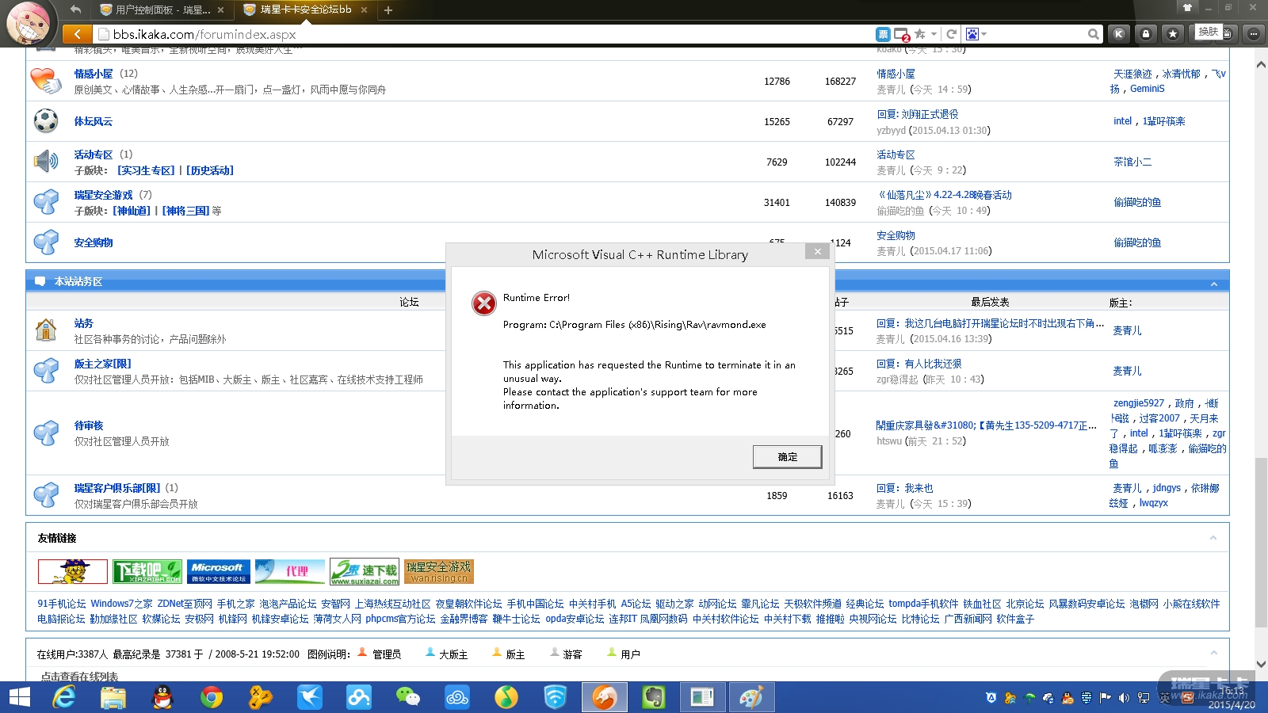Image resolution: width=1268 pixels, height=713 pixels.
Task: Click the house icon beside 站务
Action: 46,330
